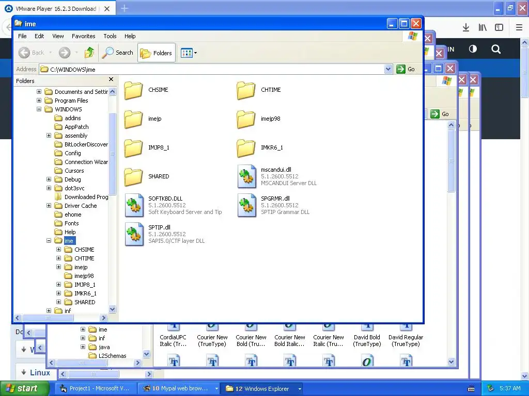Open the Favorites menu
529x396 pixels.
(83, 36)
